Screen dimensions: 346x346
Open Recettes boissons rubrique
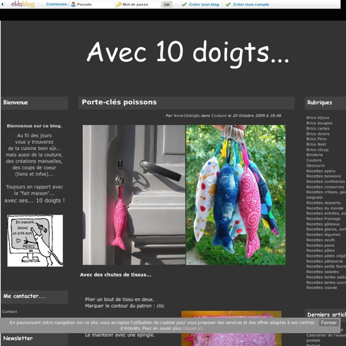(324, 176)
